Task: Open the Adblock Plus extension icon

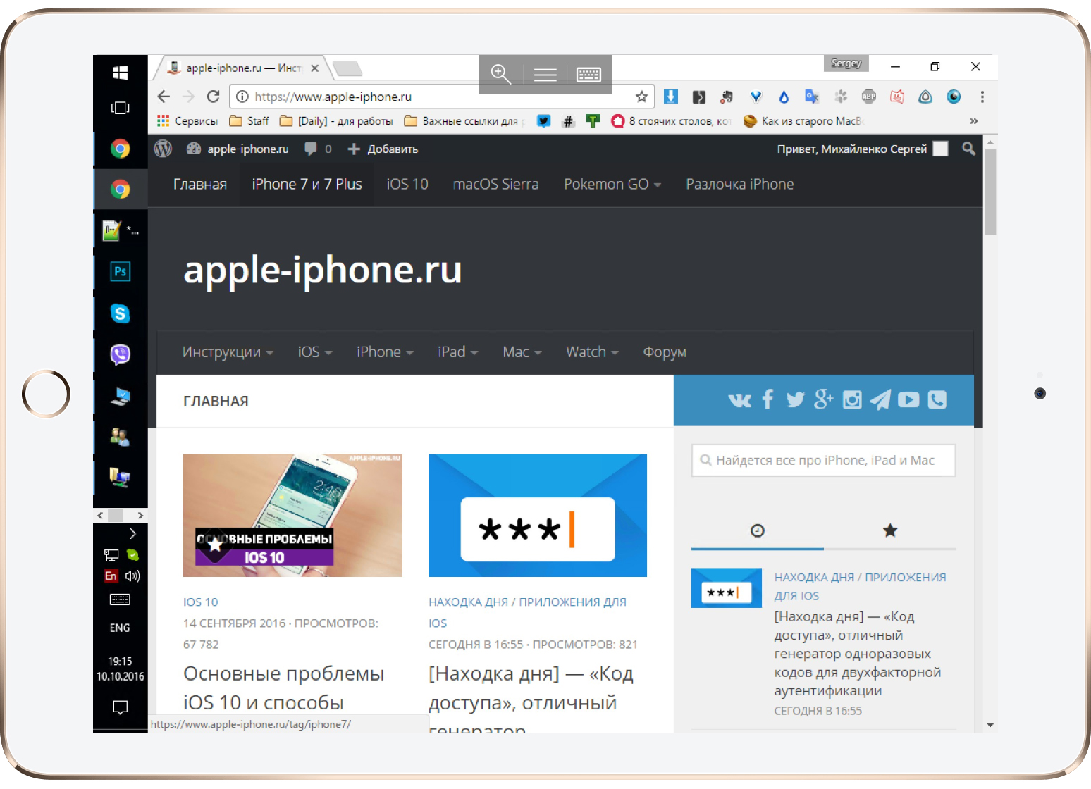Action: (869, 97)
